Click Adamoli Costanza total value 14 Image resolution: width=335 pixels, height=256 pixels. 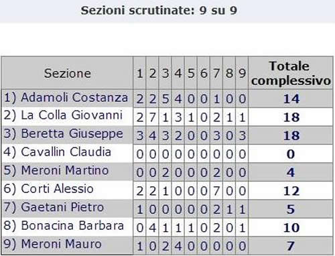[291, 99]
